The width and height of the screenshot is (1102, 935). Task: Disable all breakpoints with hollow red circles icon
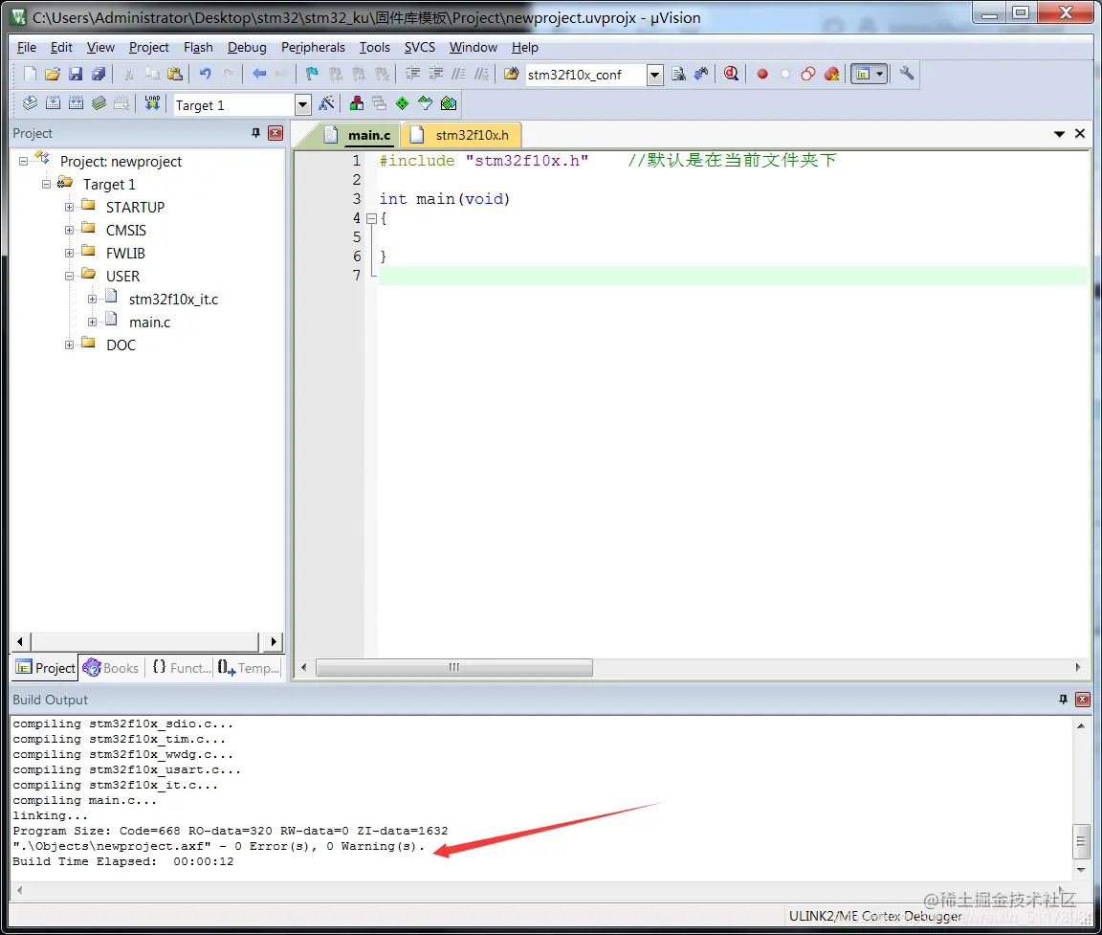pyautogui.click(x=808, y=74)
